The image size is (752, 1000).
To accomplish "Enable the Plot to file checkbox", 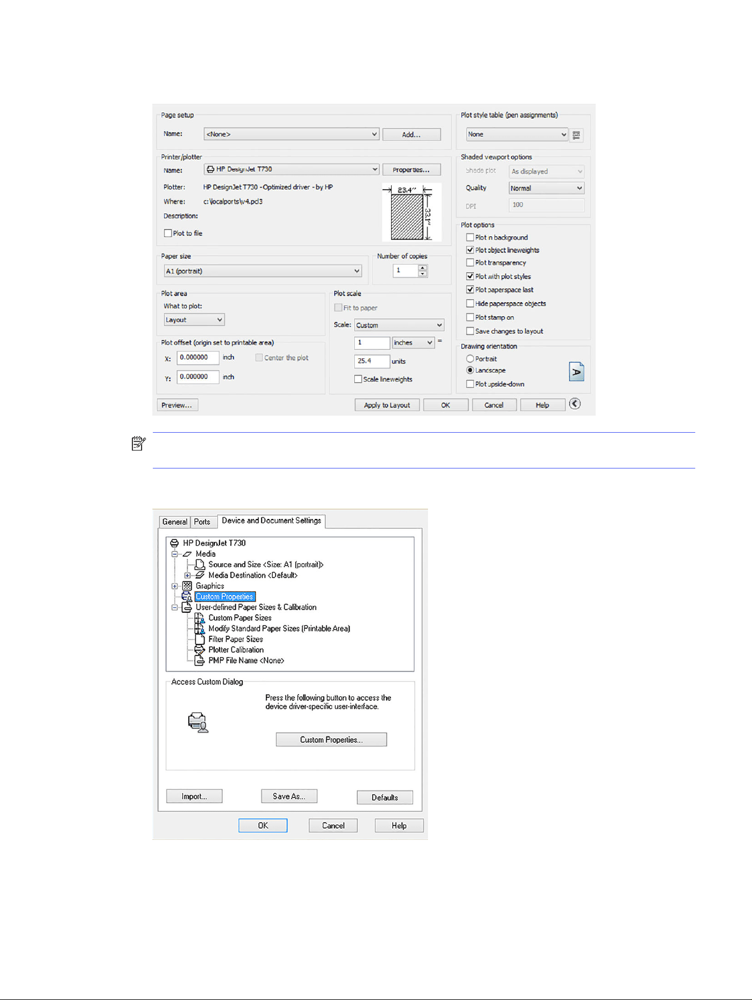I will tap(168, 233).
